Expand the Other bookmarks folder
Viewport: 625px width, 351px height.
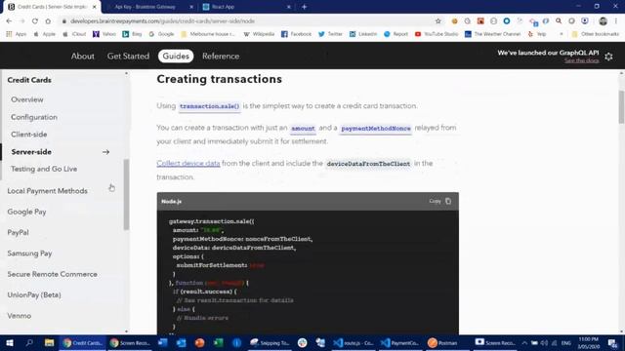point(596,34)
